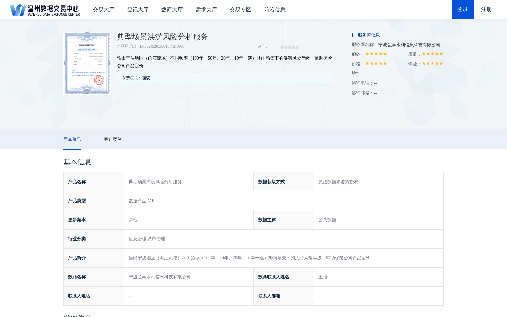Click the 注册 register link
This screenshot has height=317, width=507.
point(486,10)
